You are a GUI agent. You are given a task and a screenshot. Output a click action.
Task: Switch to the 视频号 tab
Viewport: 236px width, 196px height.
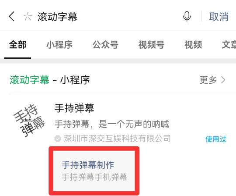coord(151,45)
